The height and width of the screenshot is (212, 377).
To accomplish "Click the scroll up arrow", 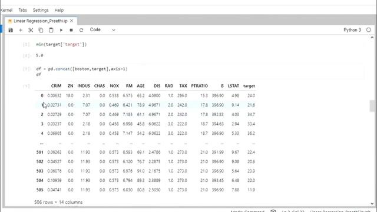I will [x=372, y=38].
